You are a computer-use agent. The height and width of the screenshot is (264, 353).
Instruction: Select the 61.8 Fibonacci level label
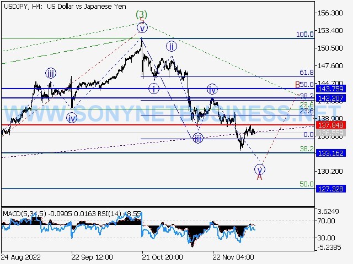point(307,72)
